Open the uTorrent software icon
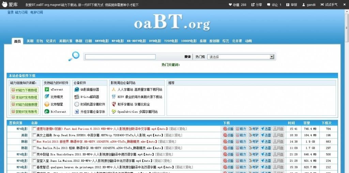349x173 pixels. 47,89
